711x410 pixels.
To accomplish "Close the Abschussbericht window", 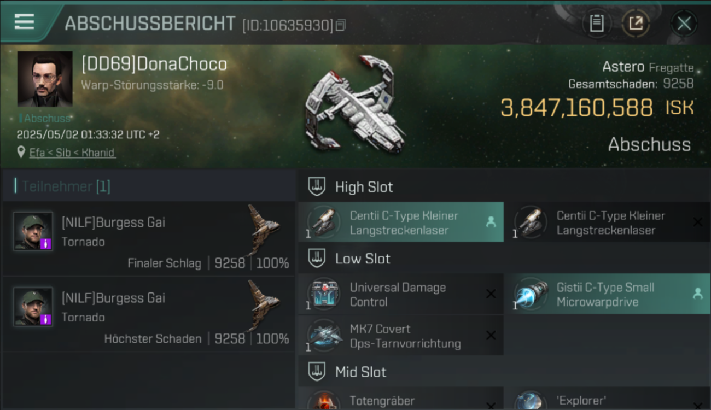I will 684,24.
